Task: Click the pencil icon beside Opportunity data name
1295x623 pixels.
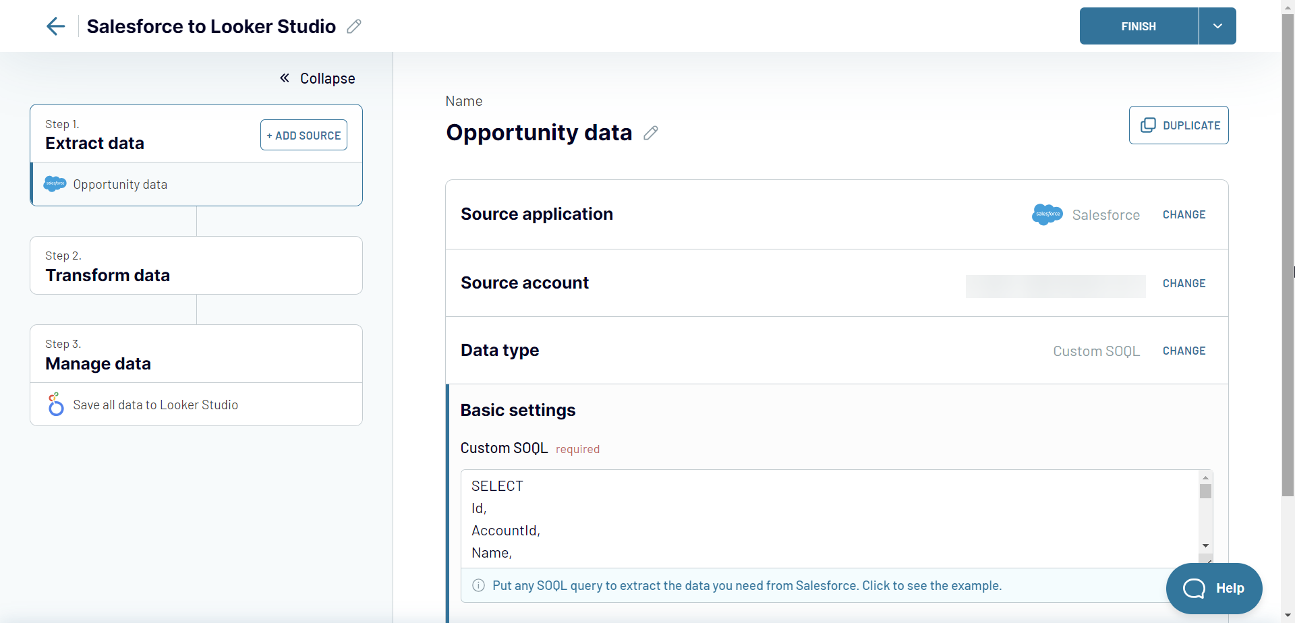Action: pyautogui.click(x=650, y=133)
